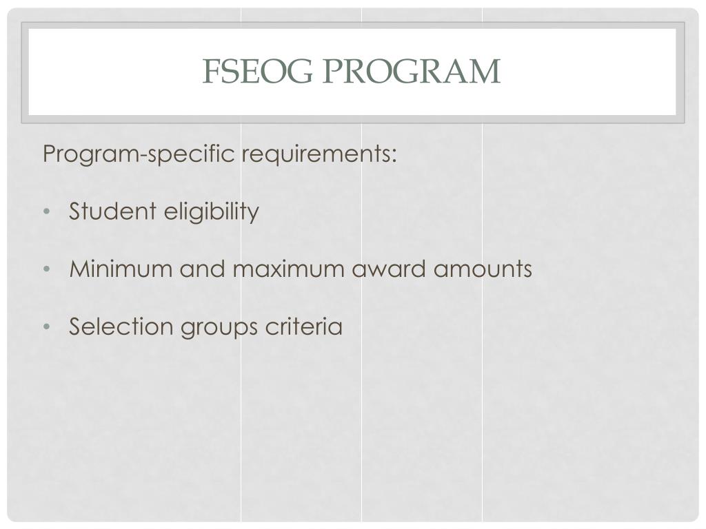Click the 'Student eligibility' bullet text
706x529 pixels.
click(164, 211)
